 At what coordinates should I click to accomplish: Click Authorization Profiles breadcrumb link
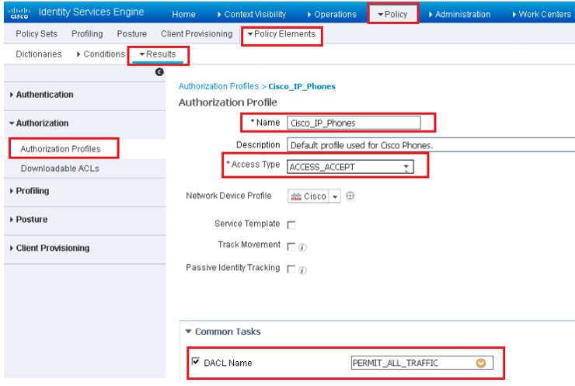click(218, 86)
